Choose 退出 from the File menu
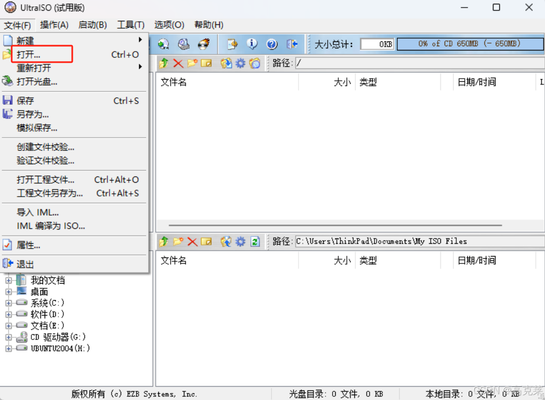 tap(74, 264)
